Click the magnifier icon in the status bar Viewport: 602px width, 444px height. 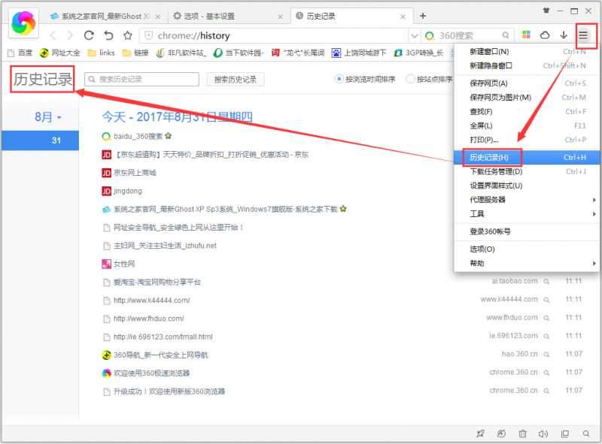[x=586, y=433]
